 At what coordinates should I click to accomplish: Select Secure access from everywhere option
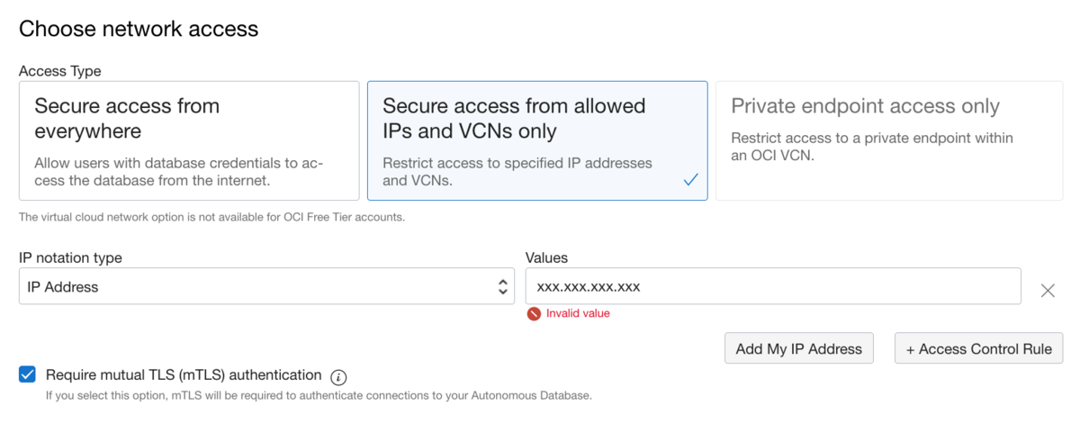(189, 140)
